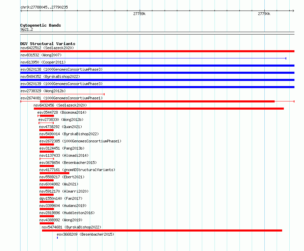Click the nsv831532 thin blue line feature
The height and width of the screenshot is (251, 304).
tap(153, 58)
